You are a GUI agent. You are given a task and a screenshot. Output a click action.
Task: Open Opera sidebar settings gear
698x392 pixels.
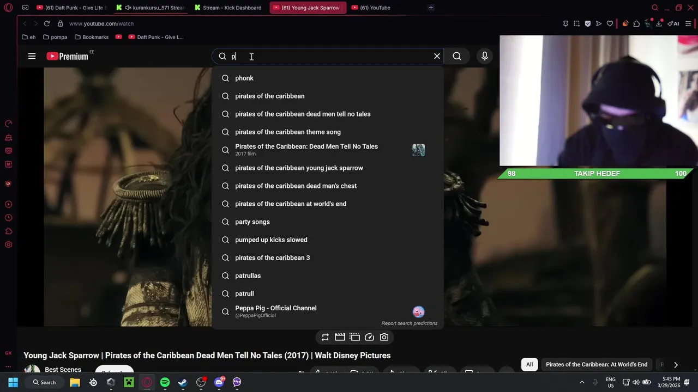point(8,244)
